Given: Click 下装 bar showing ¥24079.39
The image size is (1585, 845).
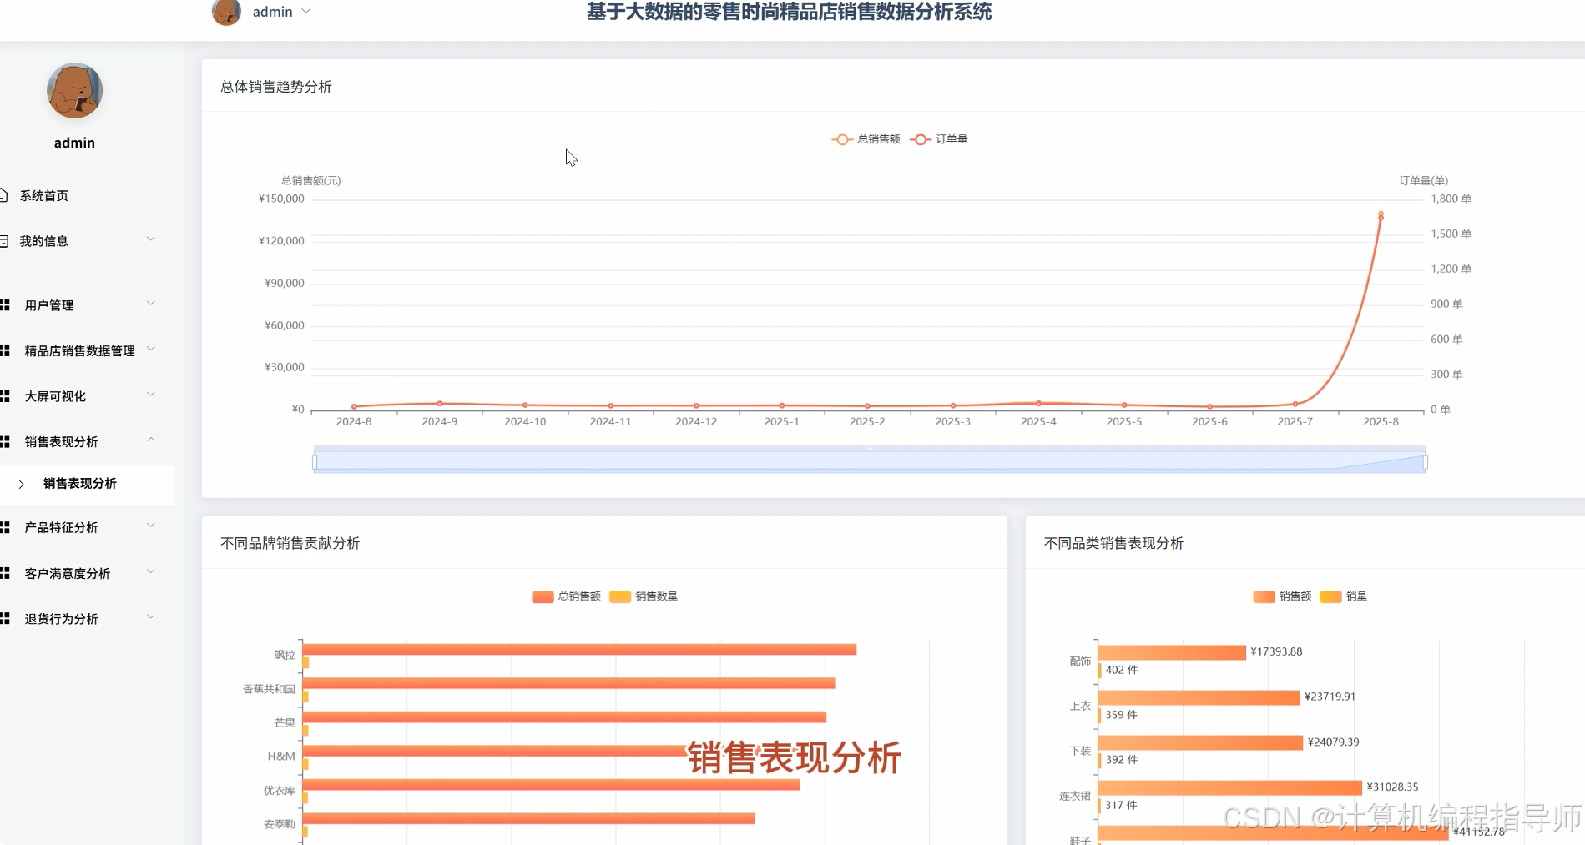Looking at the screenshot, I should pyautogui.click(x=1200, y=742).
